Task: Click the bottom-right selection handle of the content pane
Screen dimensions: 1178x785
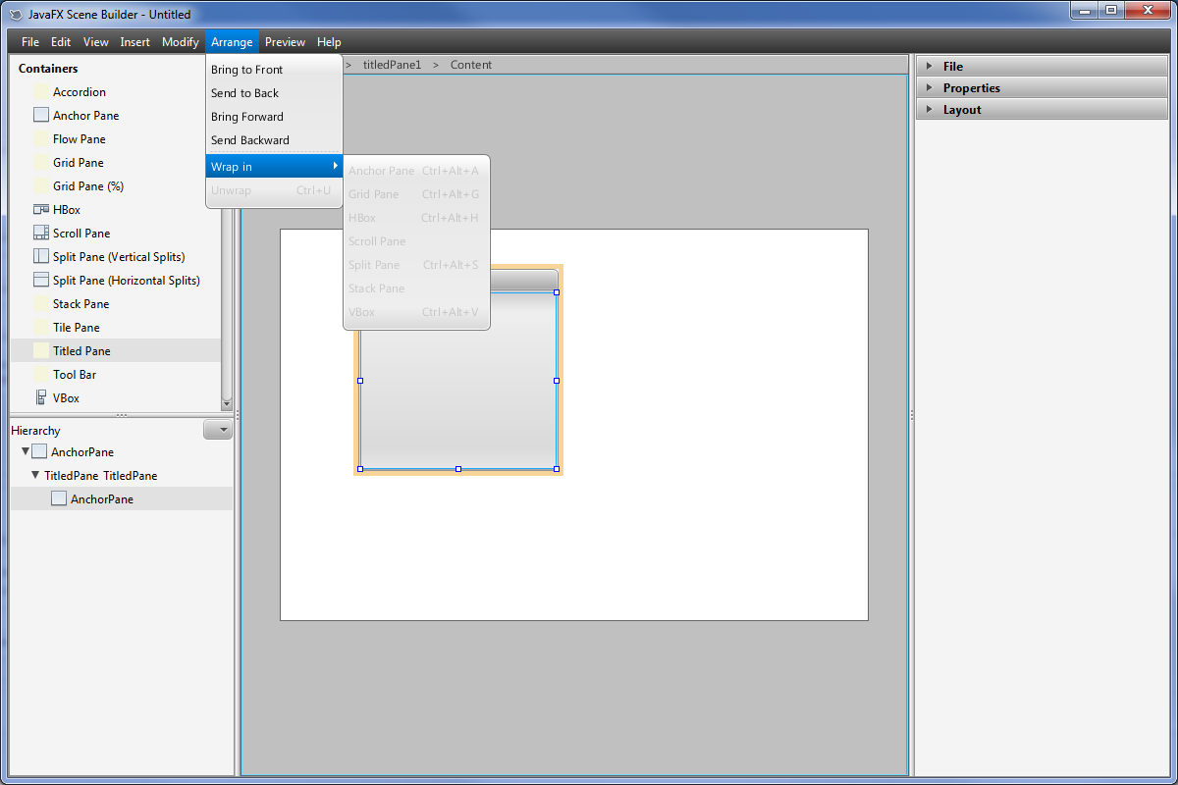Action: point(557,469)
